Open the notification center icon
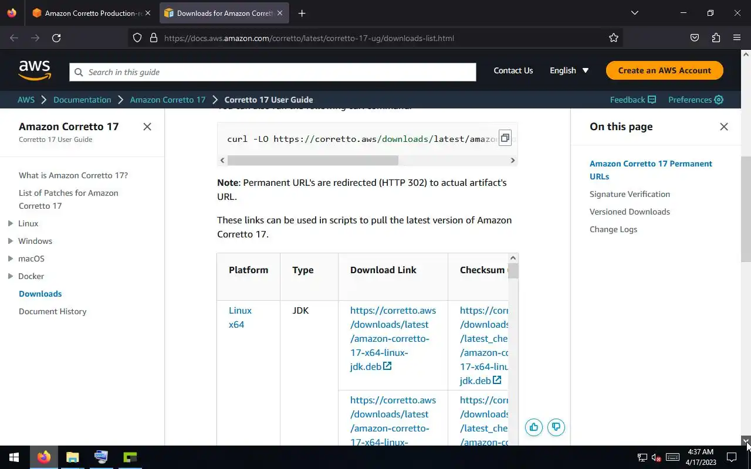The height and width of the screenshot is (469, 751). click(x=732, y=457)
